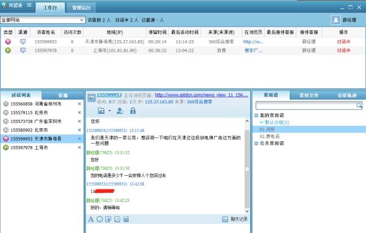Viewport: 366px width, 233px height.
Task: Select quick phrase 01.问好
Action: click(309, 129)
